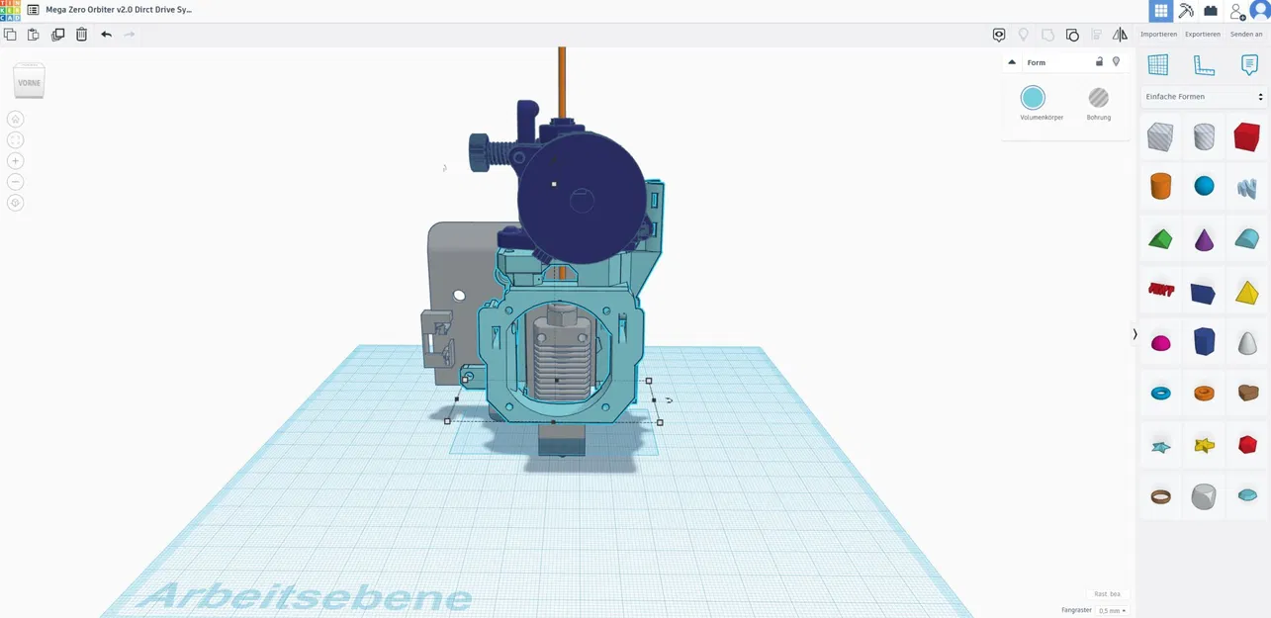This screenshot has width=1271, height=618.
Task: Click the VORNE face on the view cube
Action: [x=29, y=83]
